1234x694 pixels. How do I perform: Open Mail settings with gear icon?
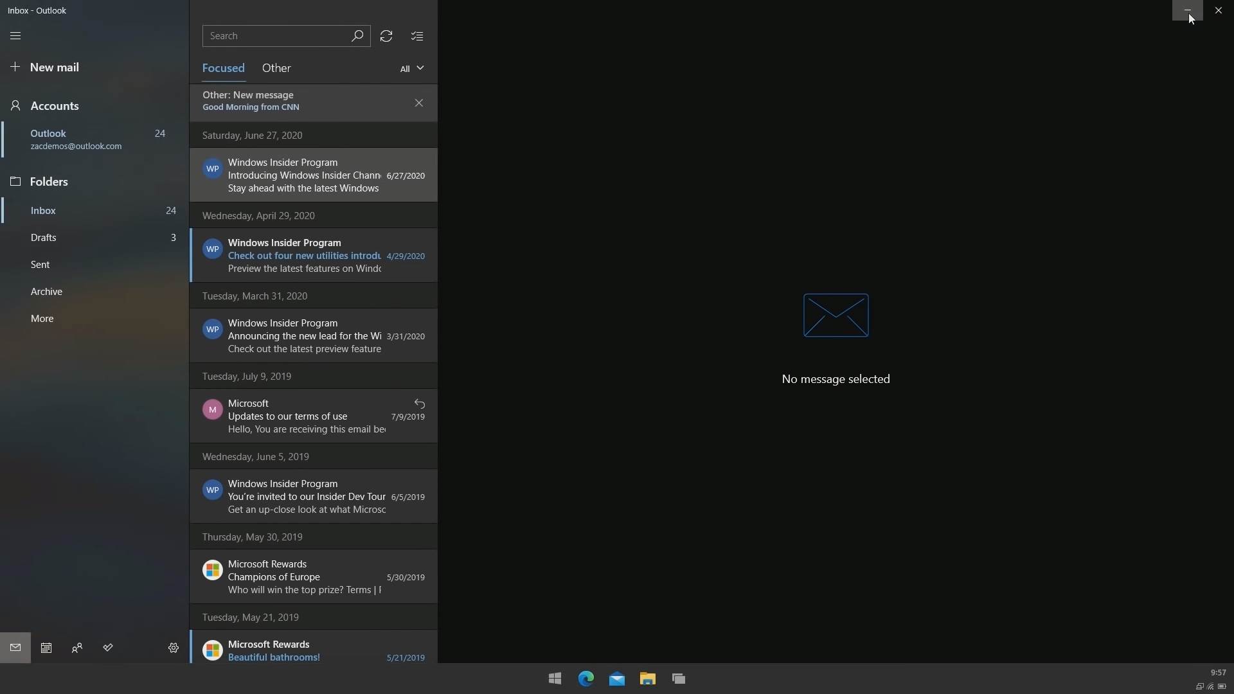point(172,648)
